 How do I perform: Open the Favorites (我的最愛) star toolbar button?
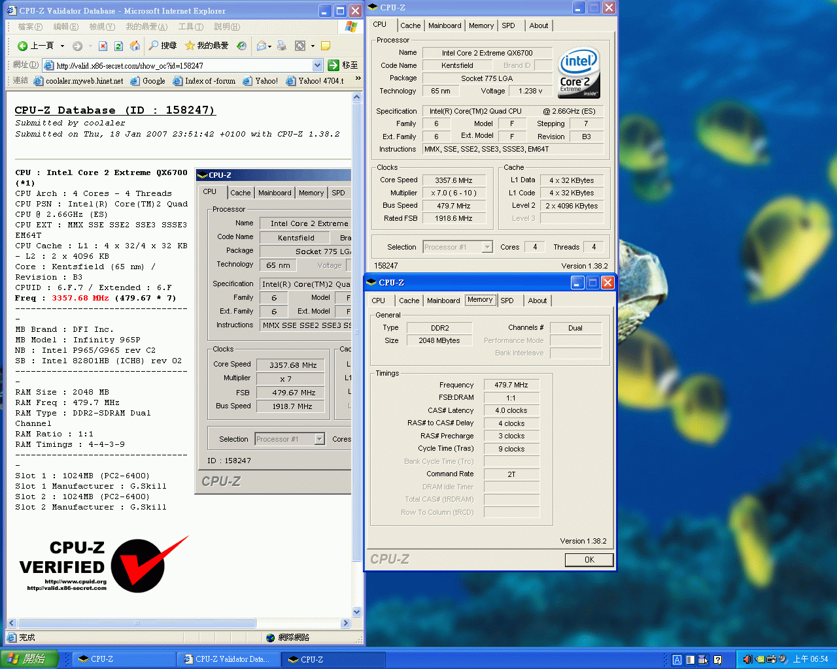click(207, 46)
